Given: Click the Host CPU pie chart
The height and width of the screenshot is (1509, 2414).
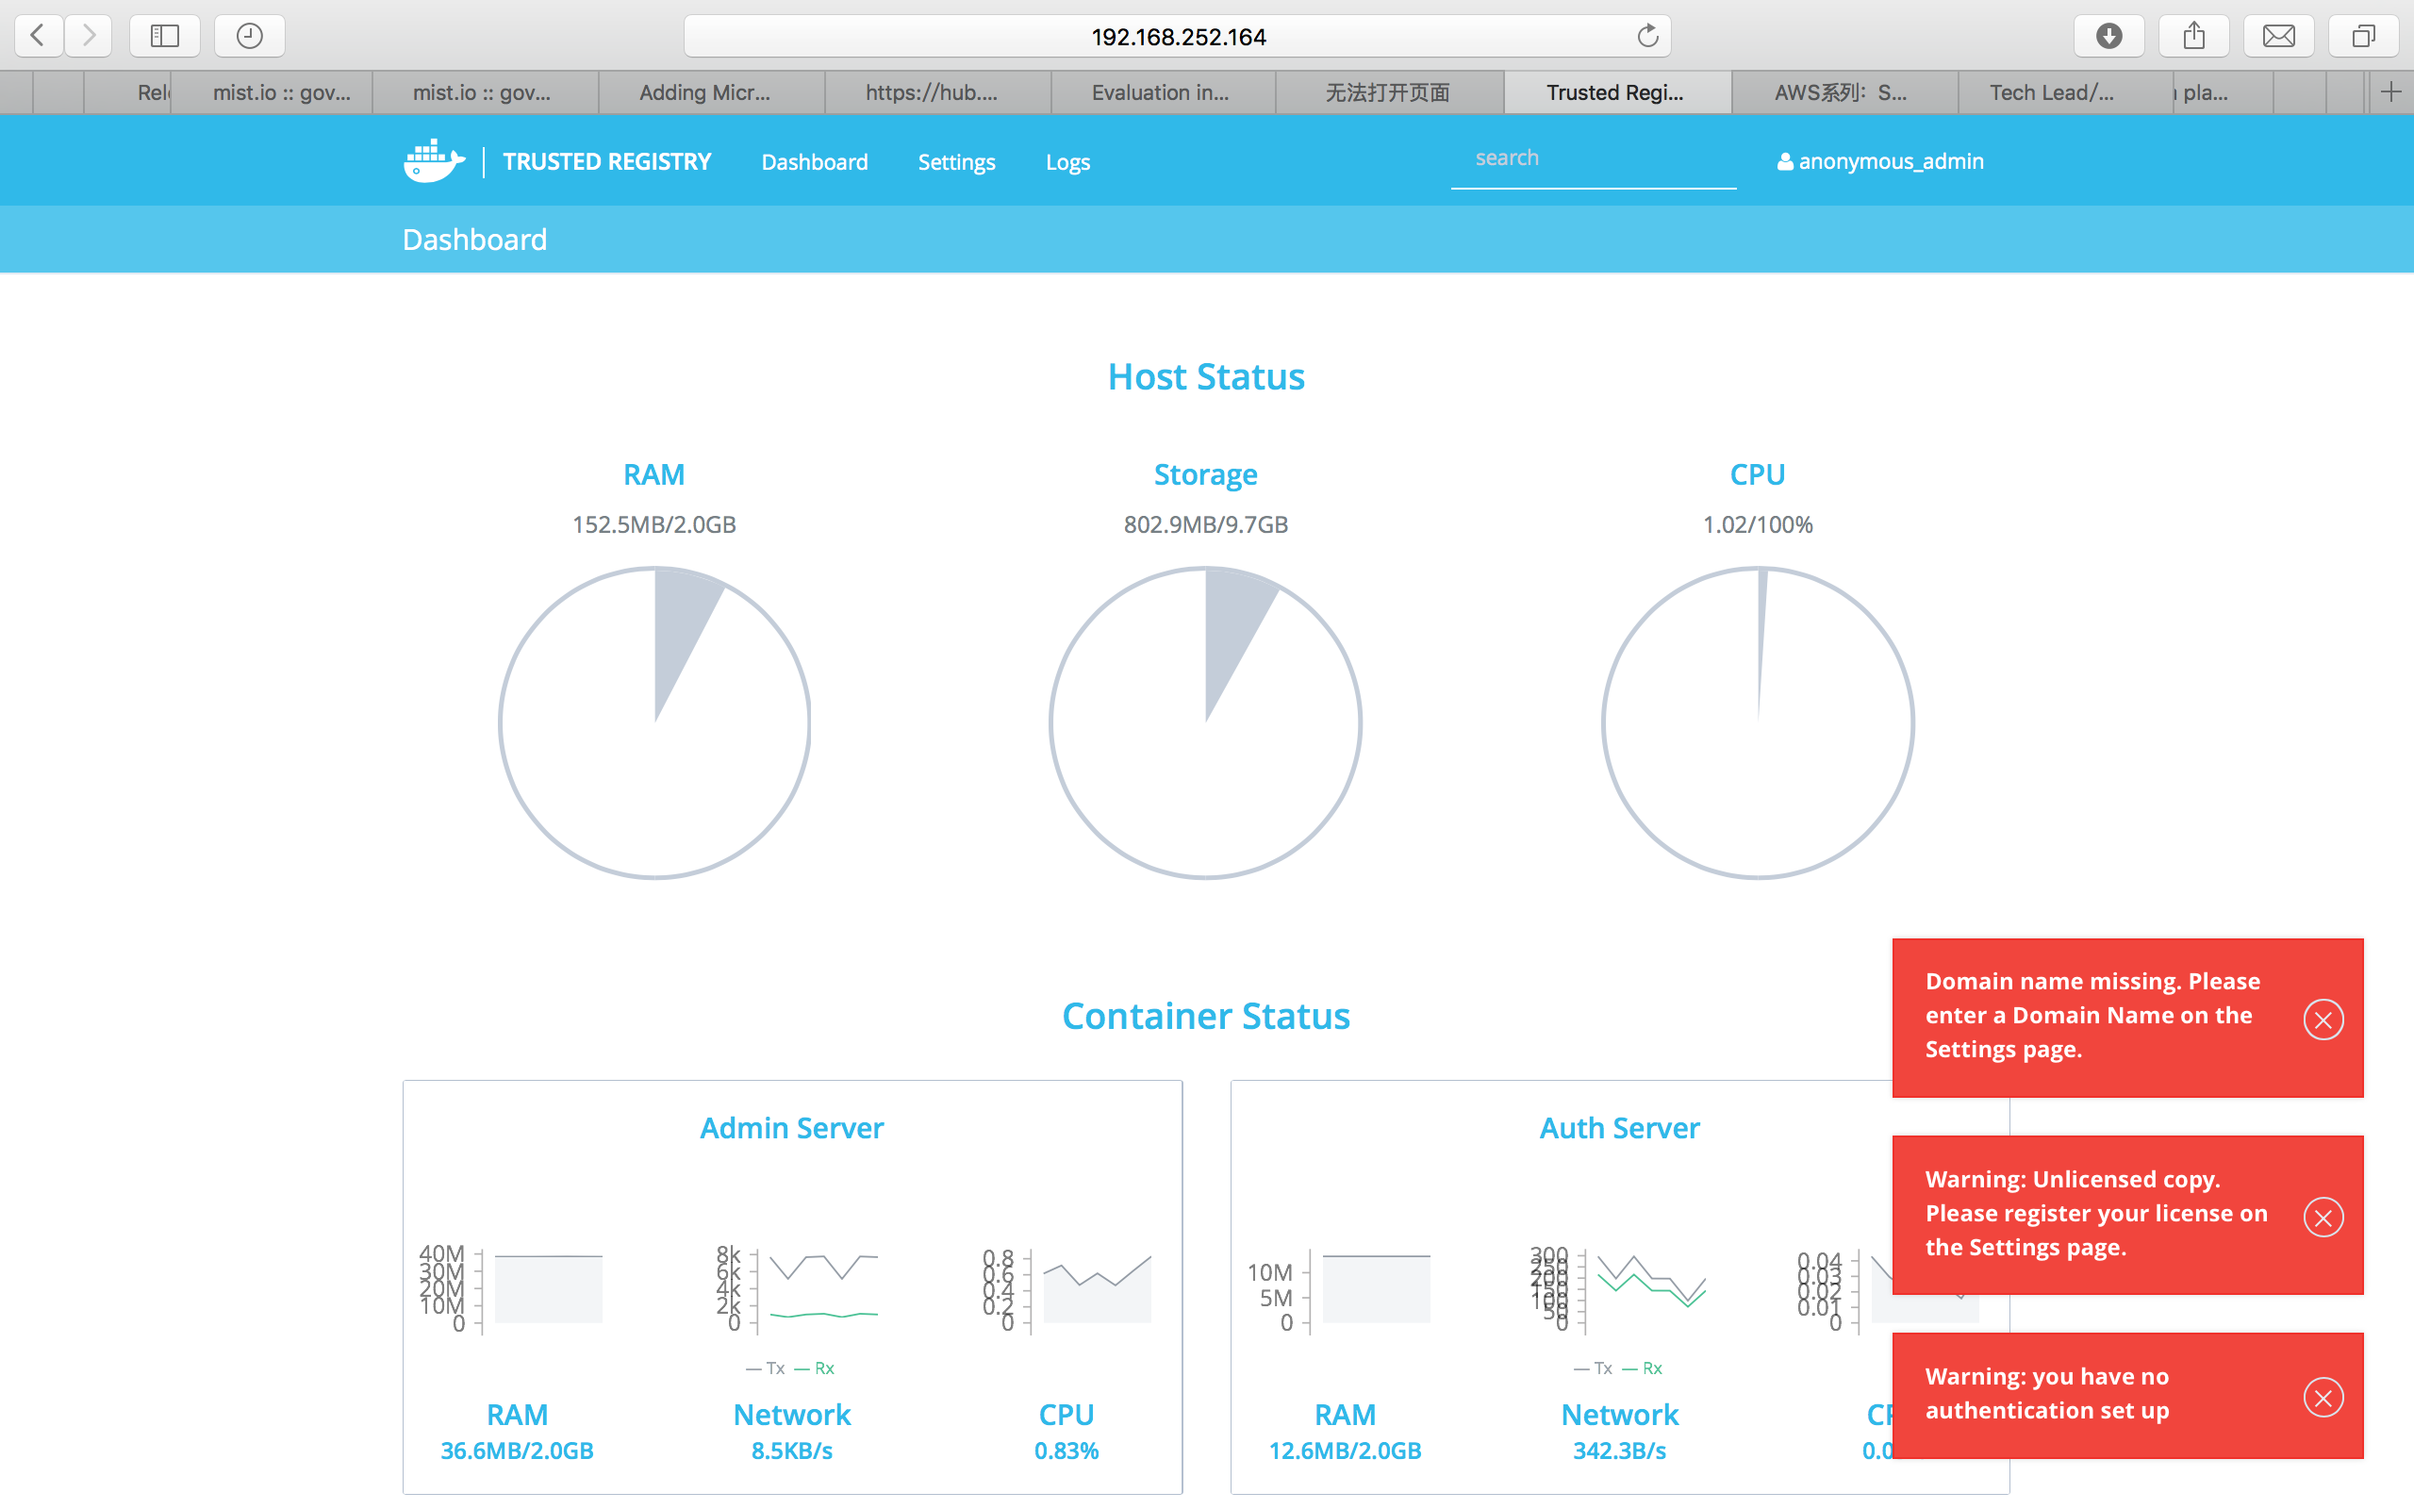Looking at the screenshot, I should 1758,722.
